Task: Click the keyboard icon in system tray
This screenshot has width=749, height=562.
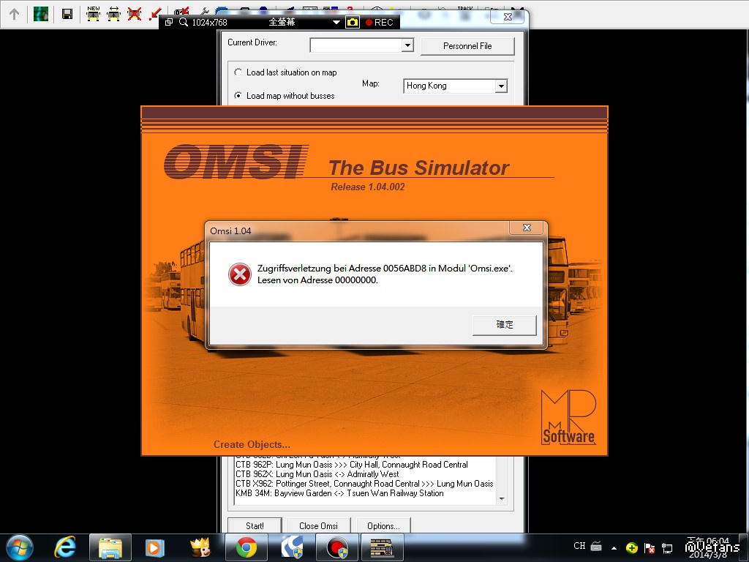Action: click(596, 546)
